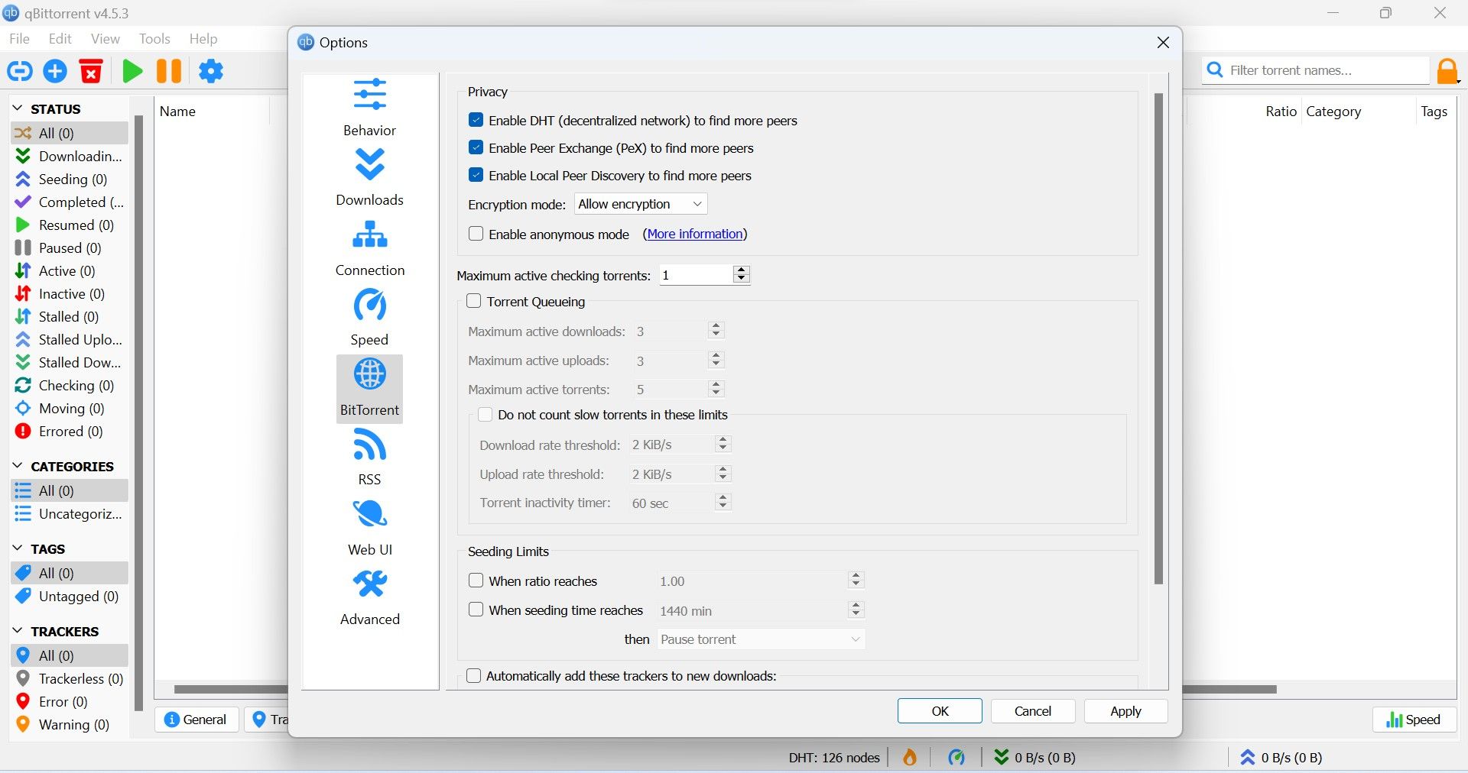
Task: Collapse the STATUS section
Action: click(18, 108)
